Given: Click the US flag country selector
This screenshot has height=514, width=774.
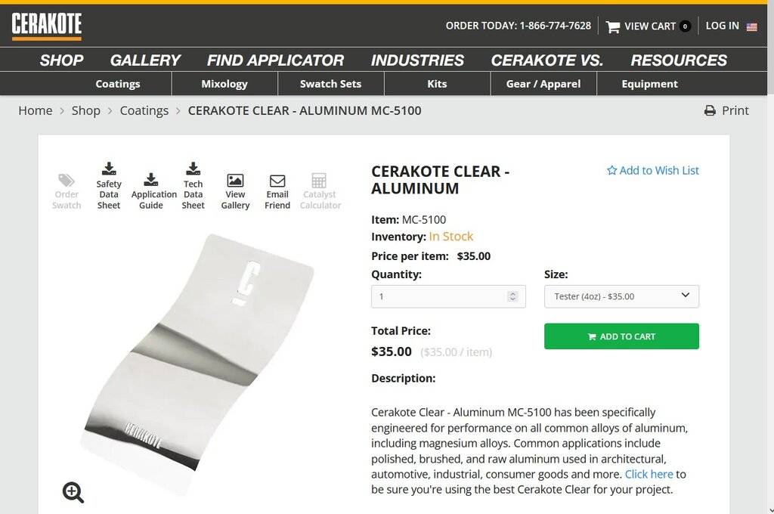Looking at the screenshot, I should pos(751,26).
